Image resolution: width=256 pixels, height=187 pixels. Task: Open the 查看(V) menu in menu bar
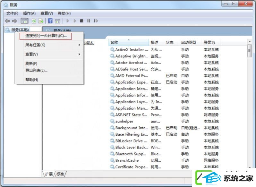point(47,13)
